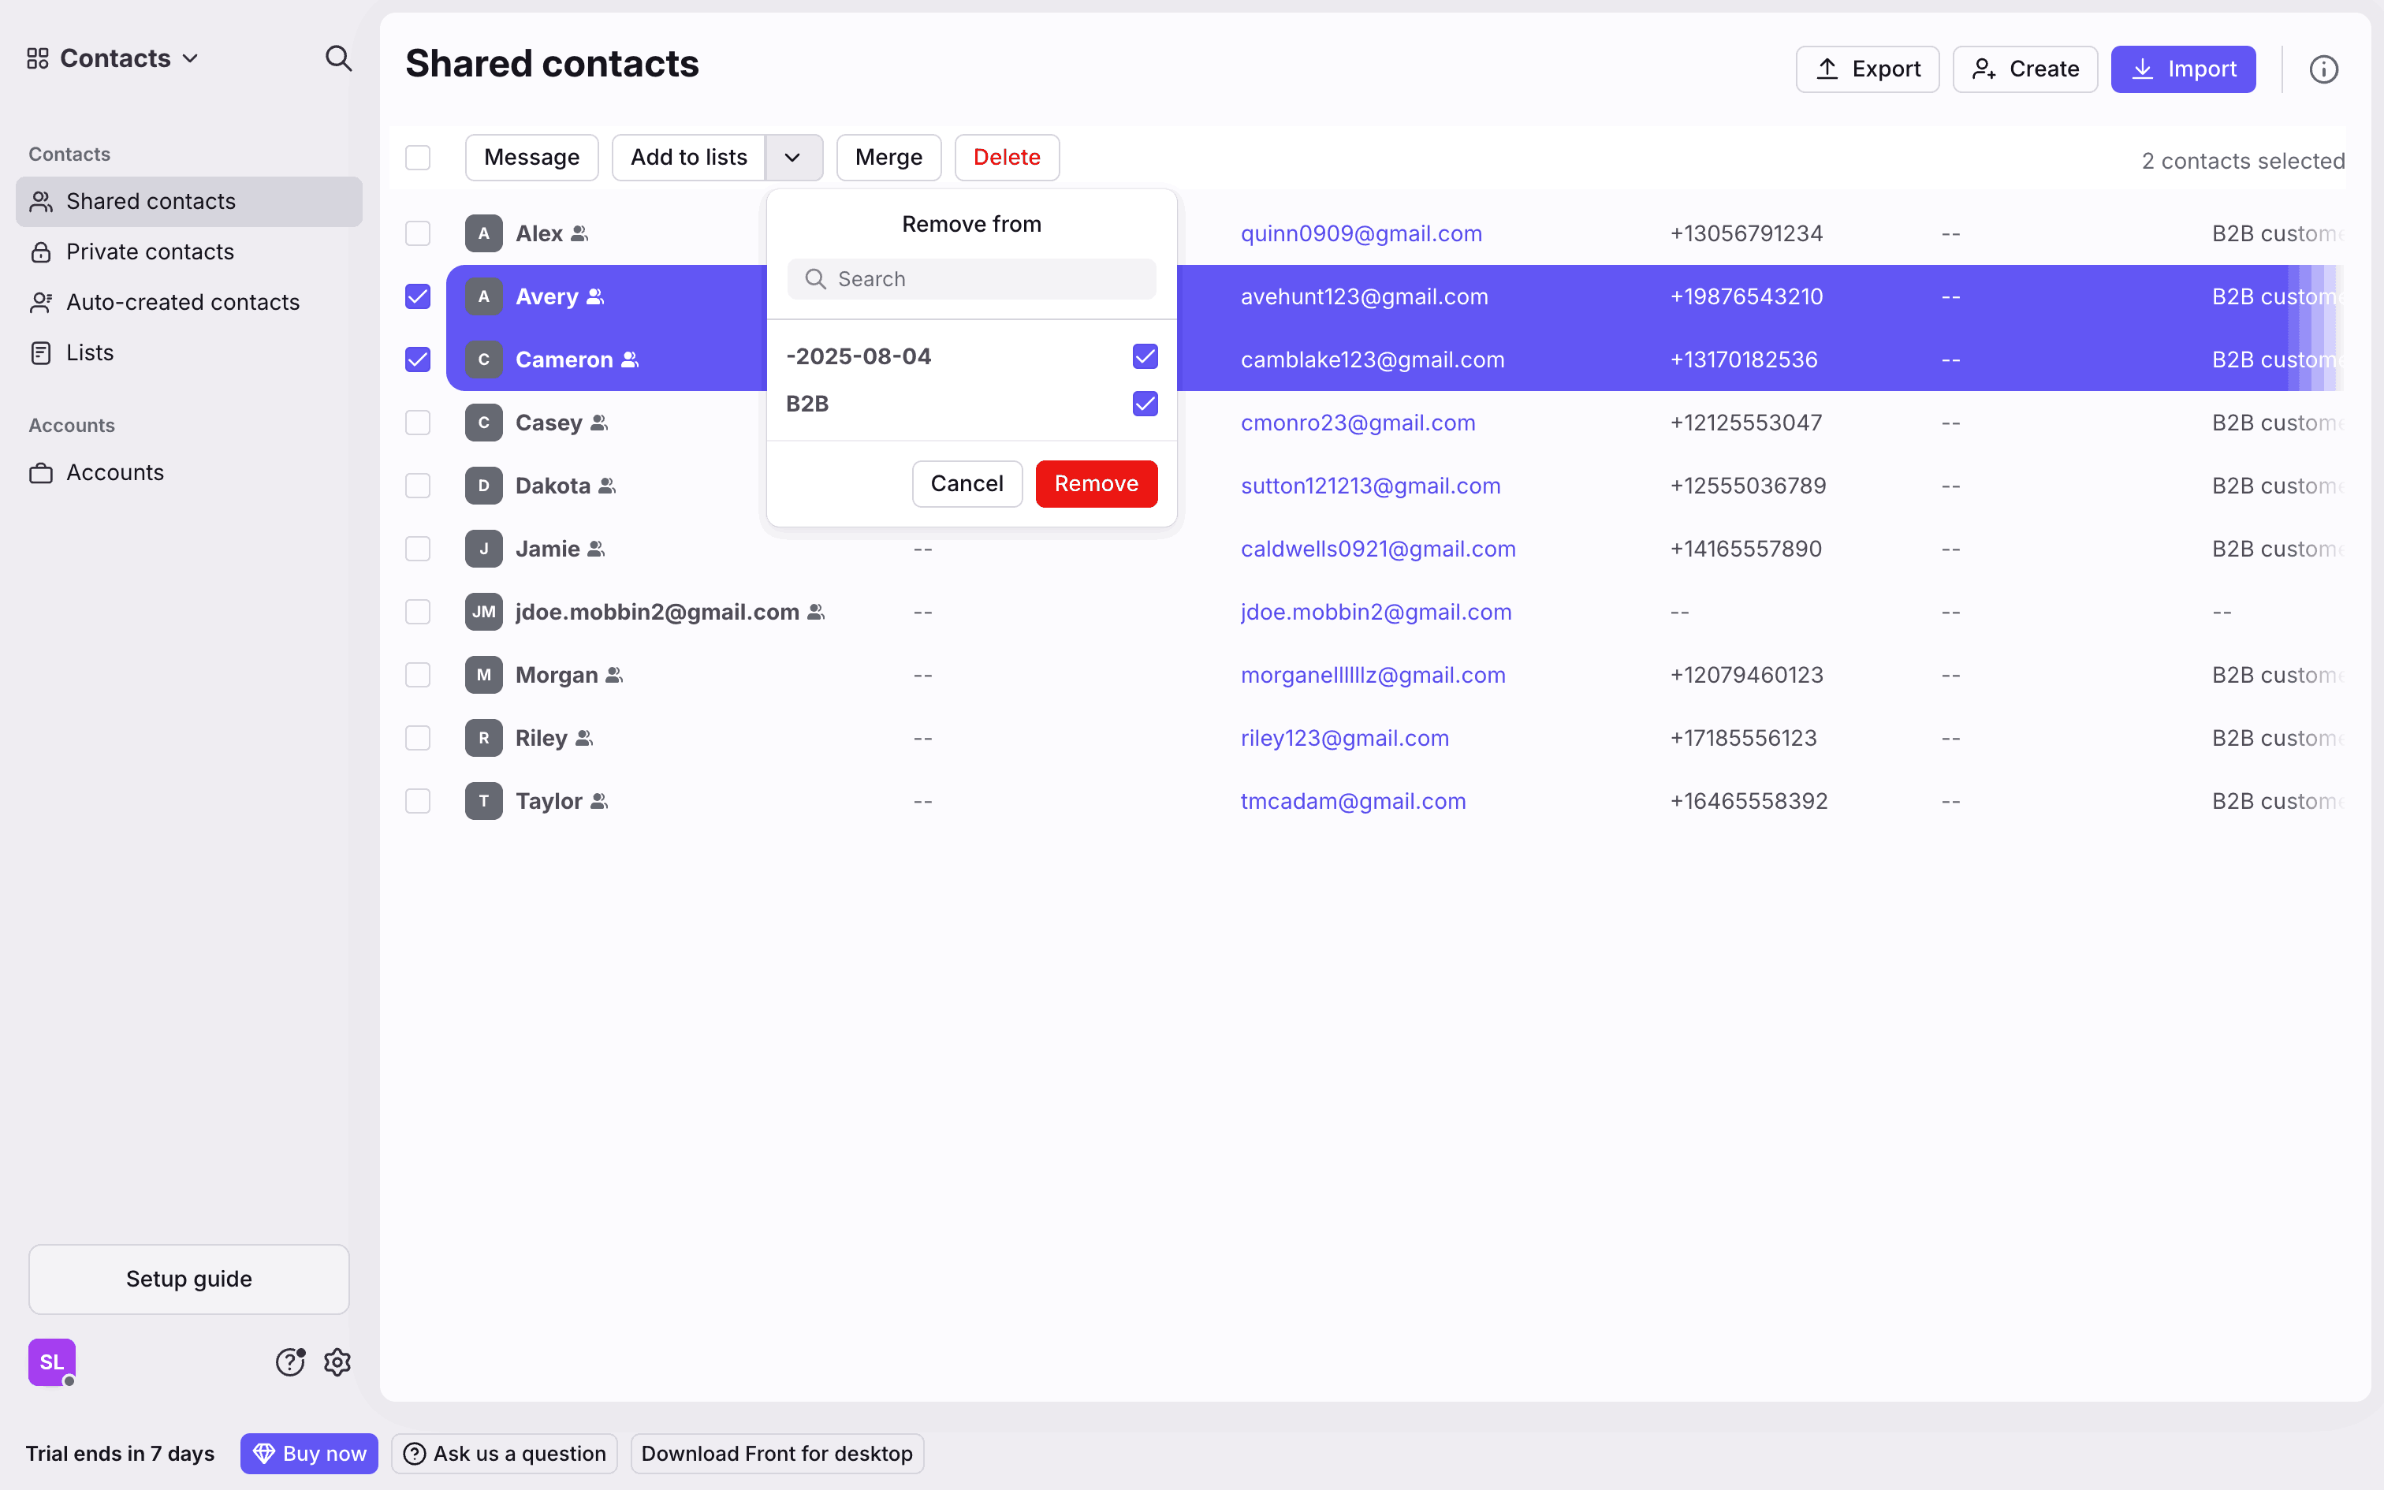The width and height of the screenshot is (2384, 1490).
Task: Go to Lists in sidebar
Action: tap(90, 353)
